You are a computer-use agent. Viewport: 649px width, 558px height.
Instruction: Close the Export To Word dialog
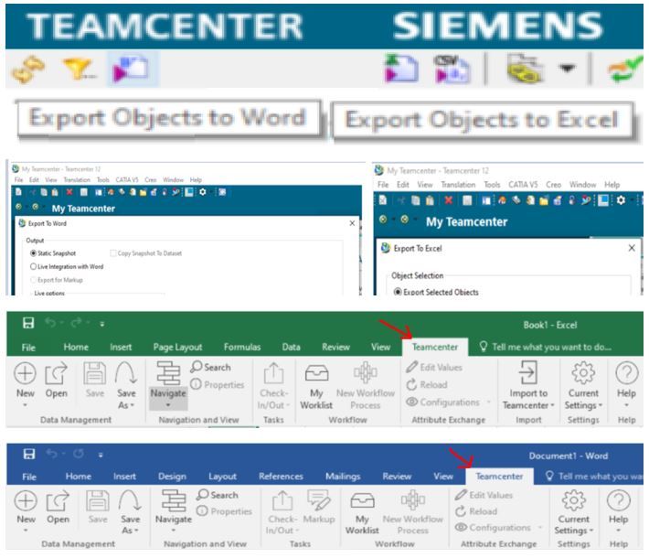(352, 223)
